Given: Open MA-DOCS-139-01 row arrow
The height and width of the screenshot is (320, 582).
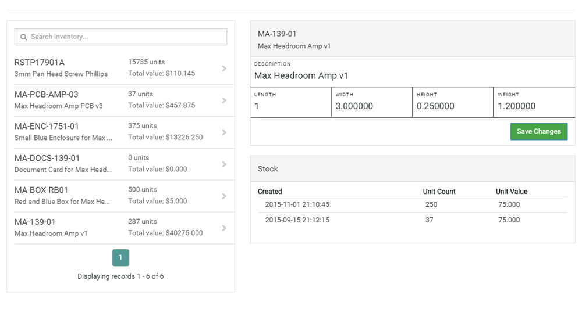Looking at the screenshot, I should pos(224,164).
